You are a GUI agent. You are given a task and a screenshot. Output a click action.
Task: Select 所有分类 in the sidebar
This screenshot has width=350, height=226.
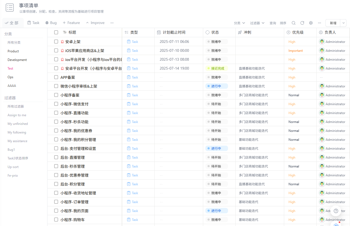coord(14,43)
